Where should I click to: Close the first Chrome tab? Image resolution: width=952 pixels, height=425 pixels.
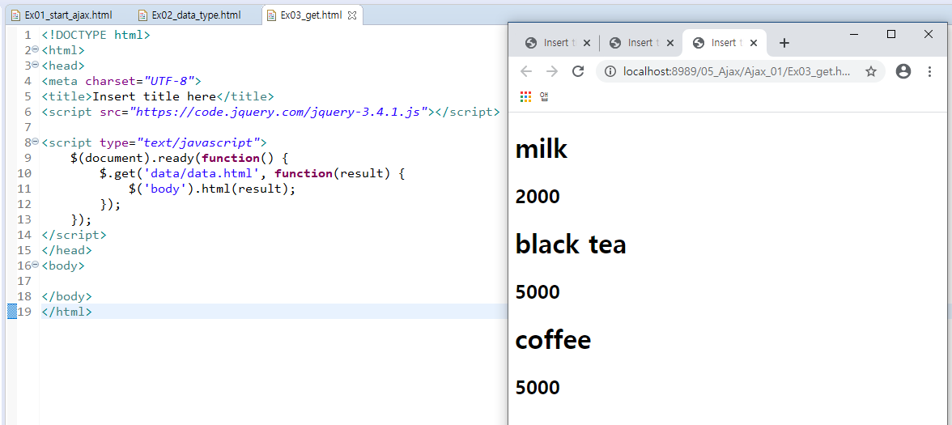pos(586,43)
